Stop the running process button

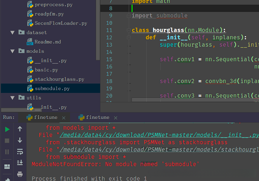(x=7, y=141)
